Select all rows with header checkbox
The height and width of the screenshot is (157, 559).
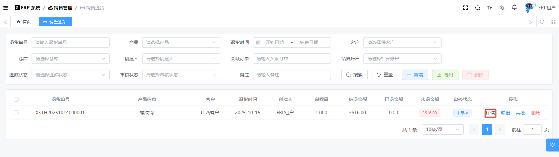(16, 99)
